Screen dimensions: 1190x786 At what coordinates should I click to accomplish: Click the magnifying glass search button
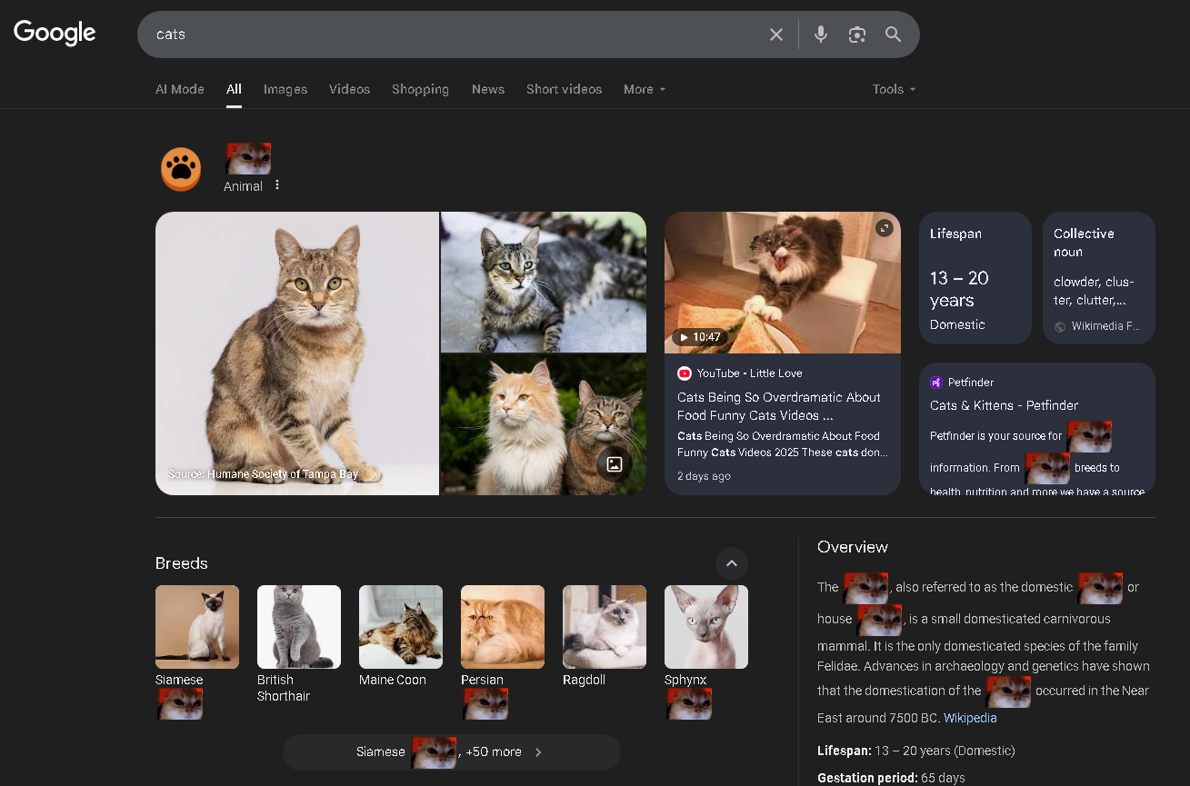click(x=894, y=35)
